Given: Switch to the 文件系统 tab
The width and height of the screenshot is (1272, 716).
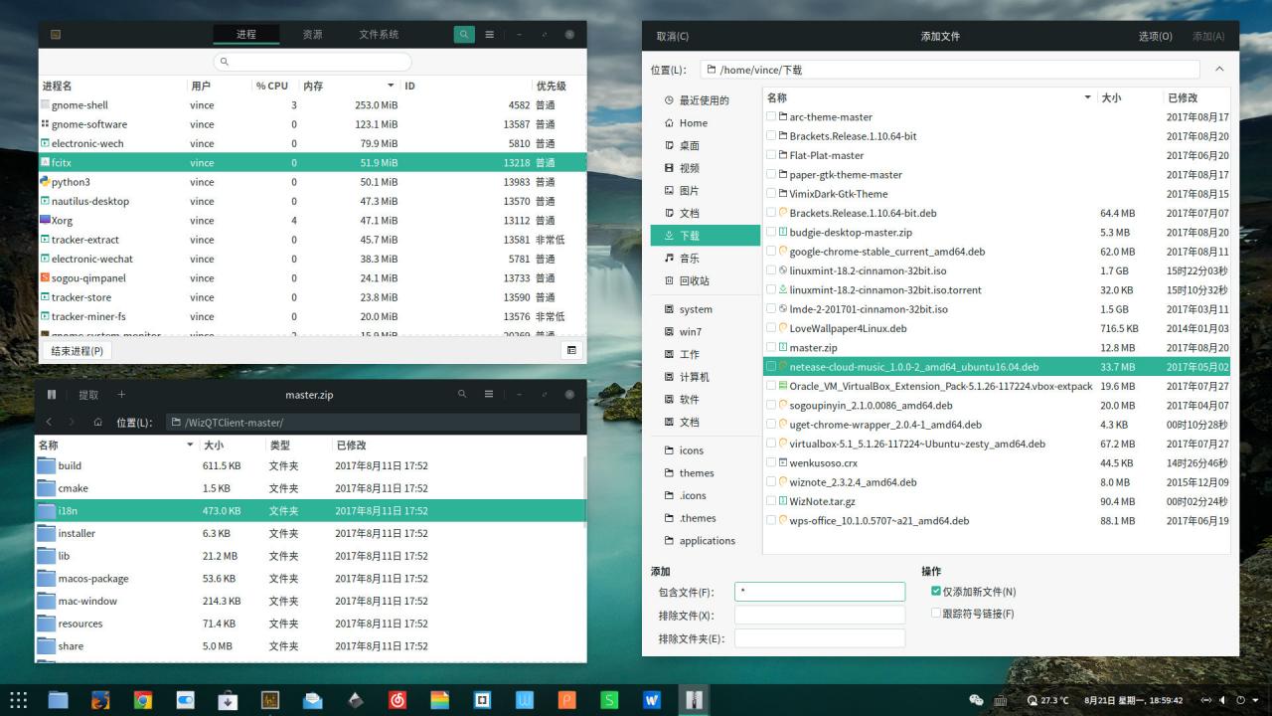Looking at the screenshot, I should (x=379, y=34).
